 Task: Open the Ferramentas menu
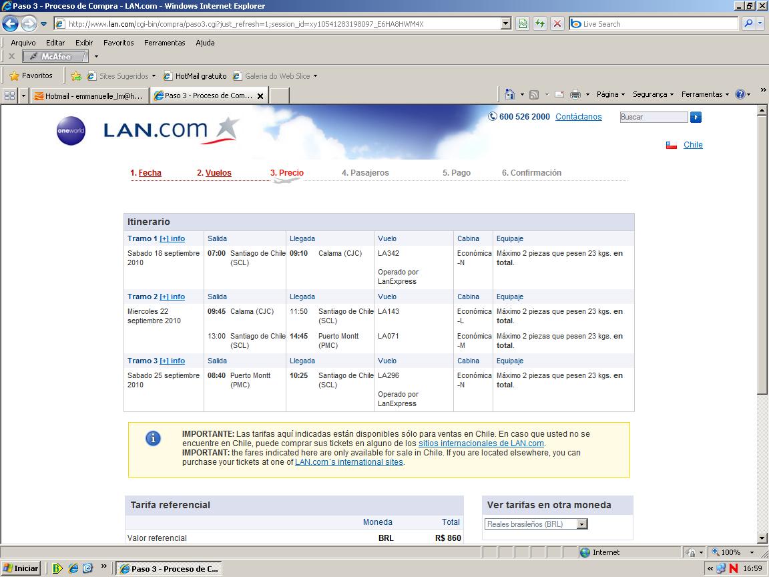tap(164, 43)
